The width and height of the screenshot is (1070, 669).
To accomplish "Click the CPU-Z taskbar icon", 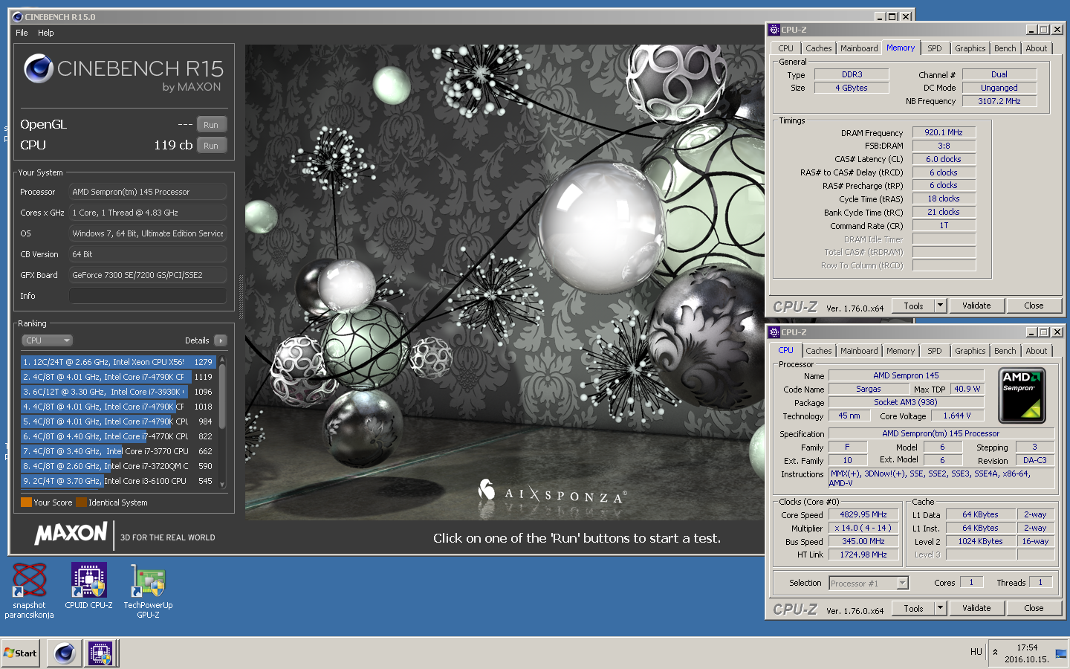I will [x=100, y=653].
